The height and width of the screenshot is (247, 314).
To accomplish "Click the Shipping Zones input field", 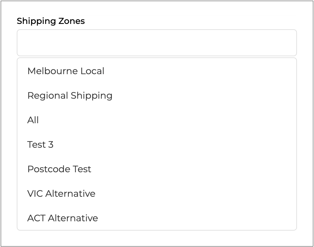I will tap(157, 43).
